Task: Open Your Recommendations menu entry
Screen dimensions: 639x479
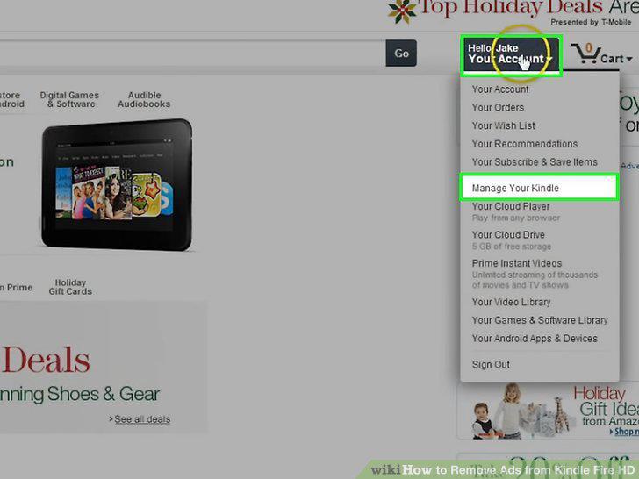Action: click(525, 144)
